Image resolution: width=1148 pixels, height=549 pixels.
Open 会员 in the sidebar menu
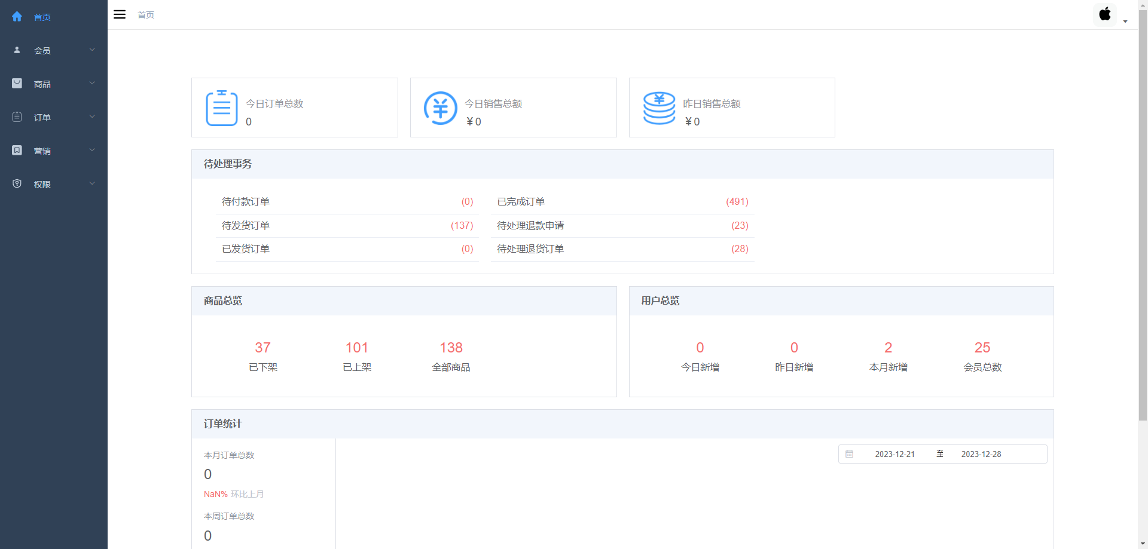click(x=54, y=50)
